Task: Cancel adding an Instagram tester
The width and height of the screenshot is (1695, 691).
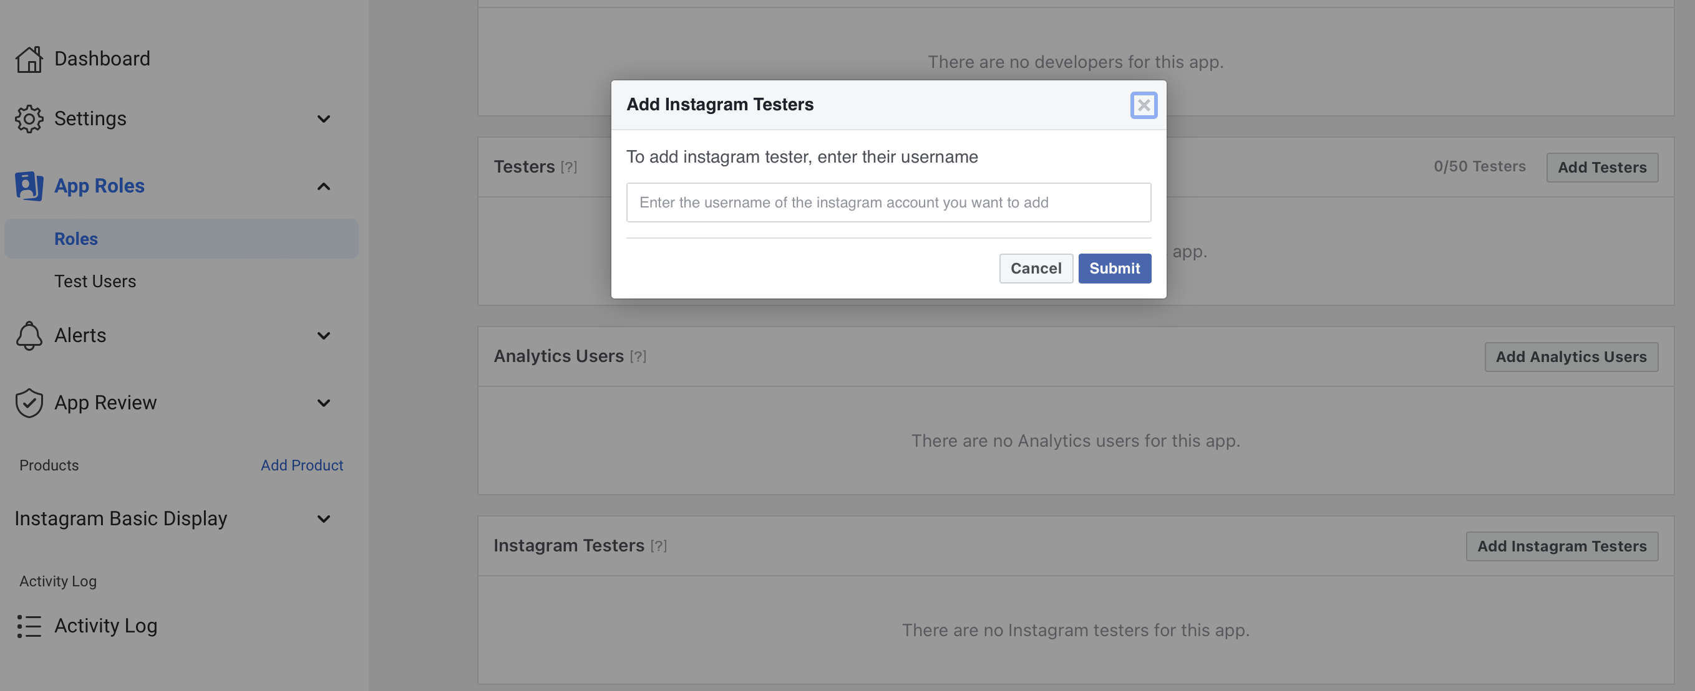Action: coord(1036,269)
